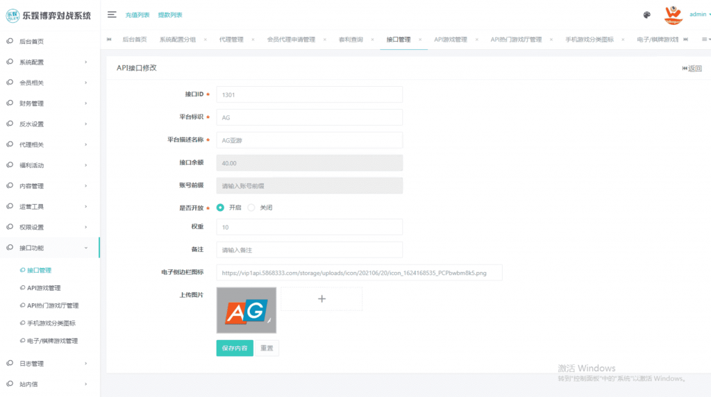Image resolution: width=711 pixels, height=397 pixels.
Task: Select the 关闭 radio button
Action: [252, 208]
